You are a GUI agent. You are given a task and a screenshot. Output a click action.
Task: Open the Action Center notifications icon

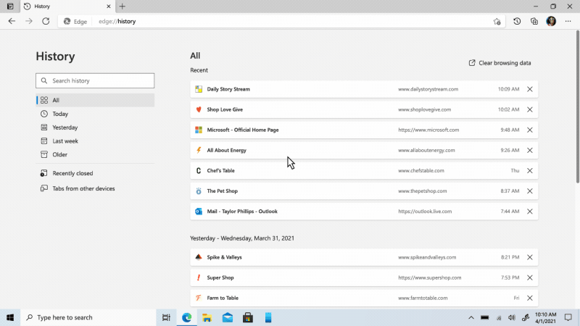click(x=568, y=317)
